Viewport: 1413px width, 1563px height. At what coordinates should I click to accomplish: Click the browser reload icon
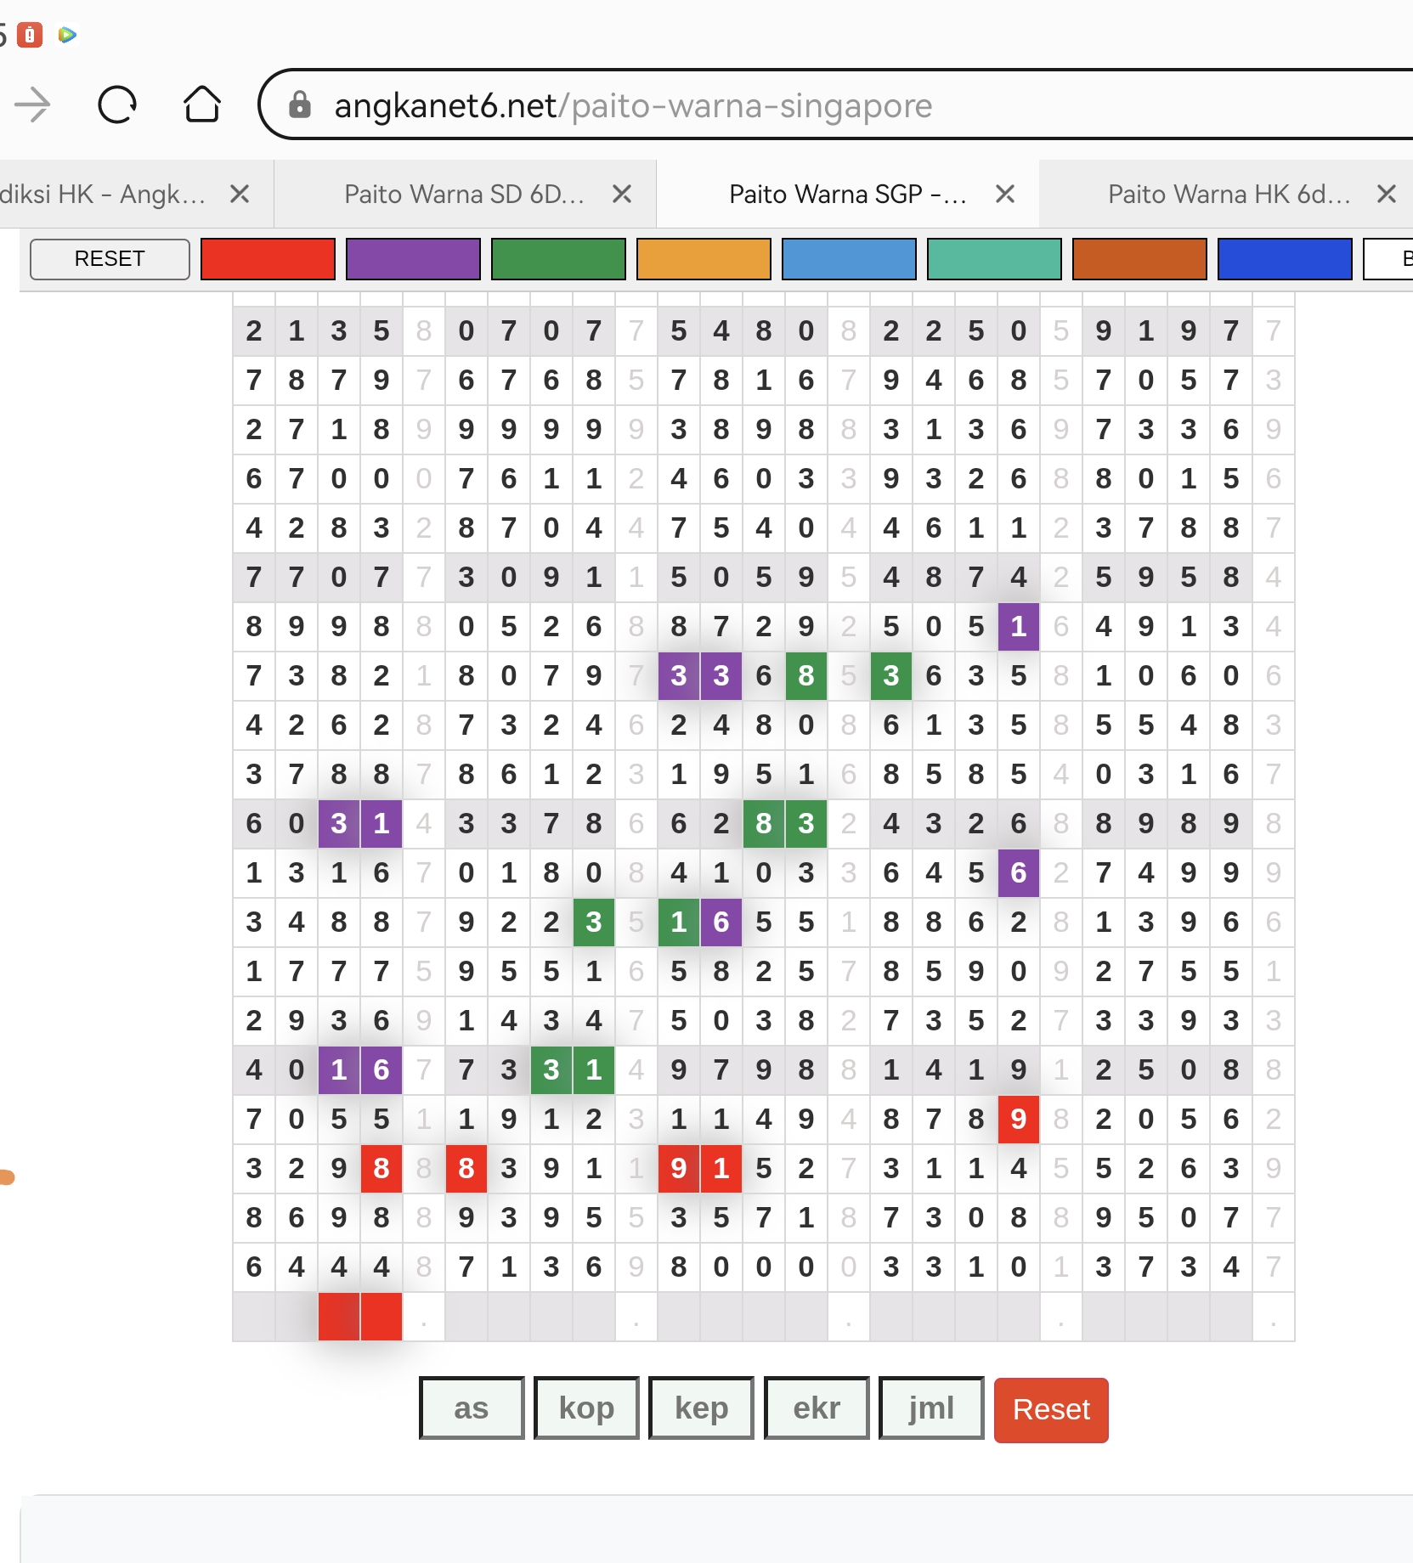[117, 105]
